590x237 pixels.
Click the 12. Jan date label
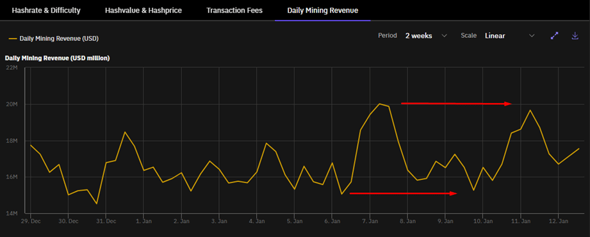558,221
